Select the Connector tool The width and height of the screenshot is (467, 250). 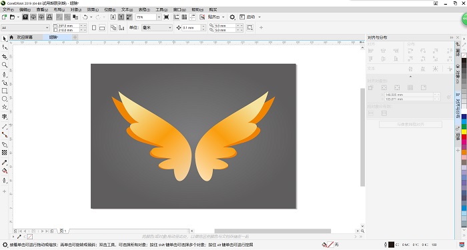click(x=5, y=135)
